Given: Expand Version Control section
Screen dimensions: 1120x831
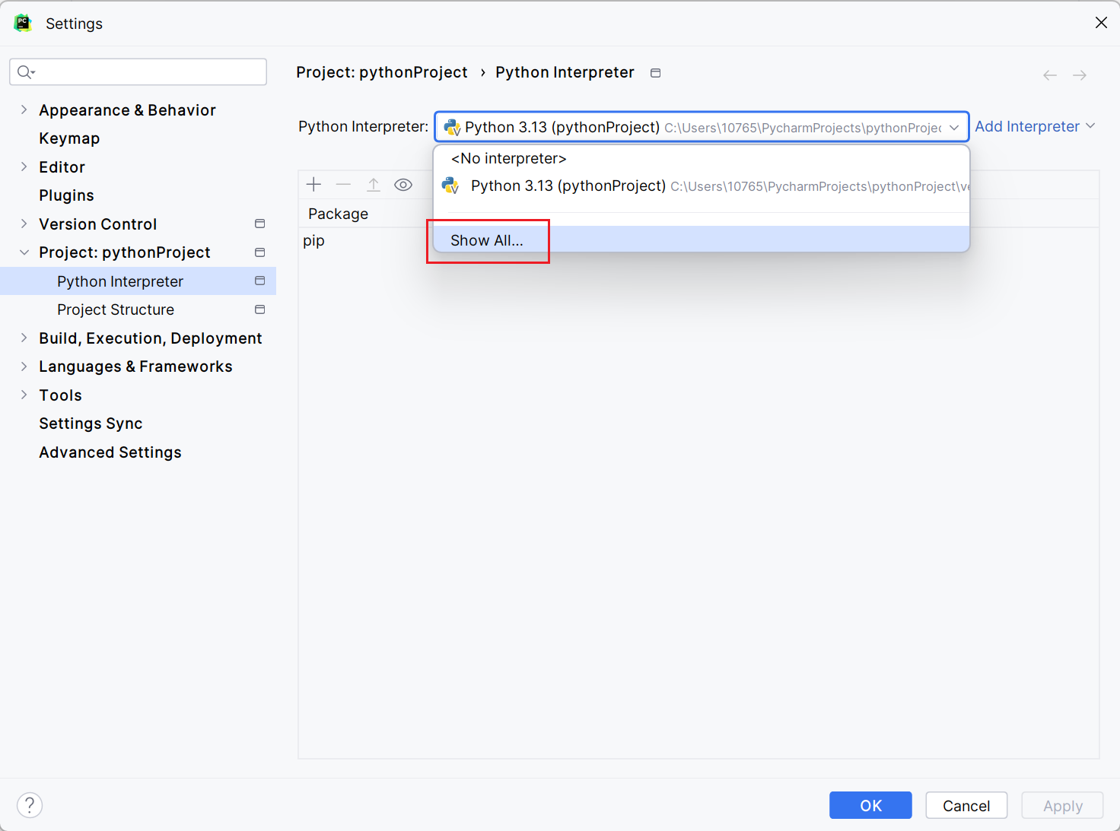Looking at the screenshot, I should [24, 224].
